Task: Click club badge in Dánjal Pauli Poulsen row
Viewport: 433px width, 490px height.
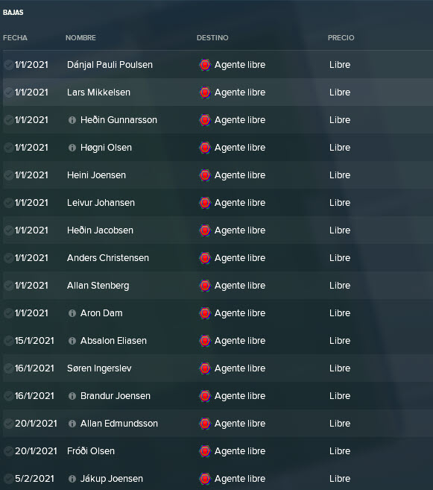Action: pyautogui.click(x=205, y=65)
